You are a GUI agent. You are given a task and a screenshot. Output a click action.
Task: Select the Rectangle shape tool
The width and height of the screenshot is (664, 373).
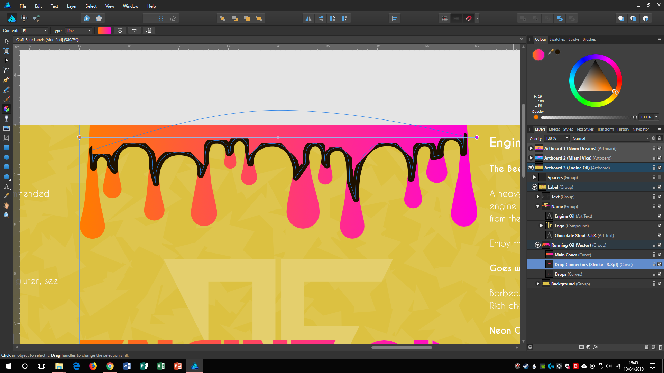point(7,147)
